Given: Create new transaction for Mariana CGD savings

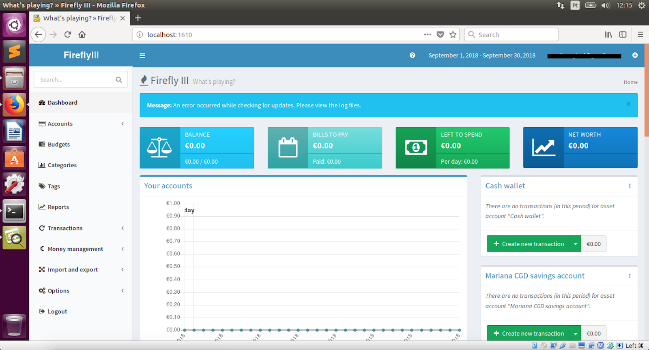Looking at the screenshot, I should 529,333.
